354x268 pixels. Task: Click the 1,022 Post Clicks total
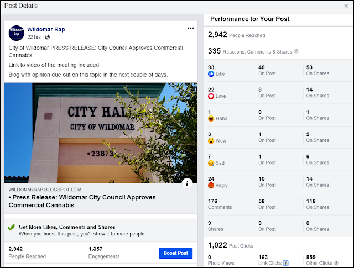coord(231,245)
